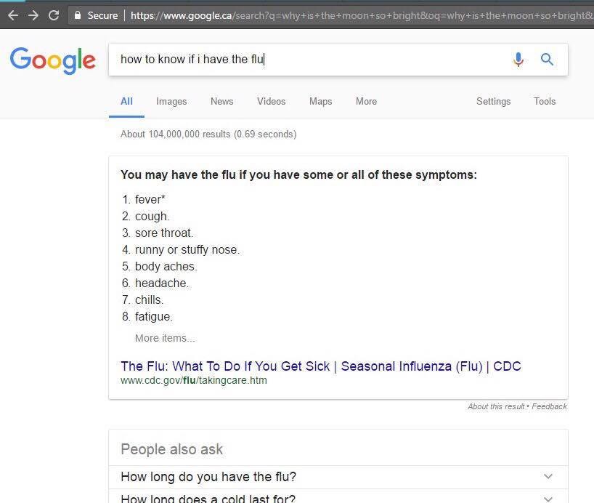Screen dimensions: 594x503
Task: Click 'More items...' in the symptoms list
Action: point(164,338)
